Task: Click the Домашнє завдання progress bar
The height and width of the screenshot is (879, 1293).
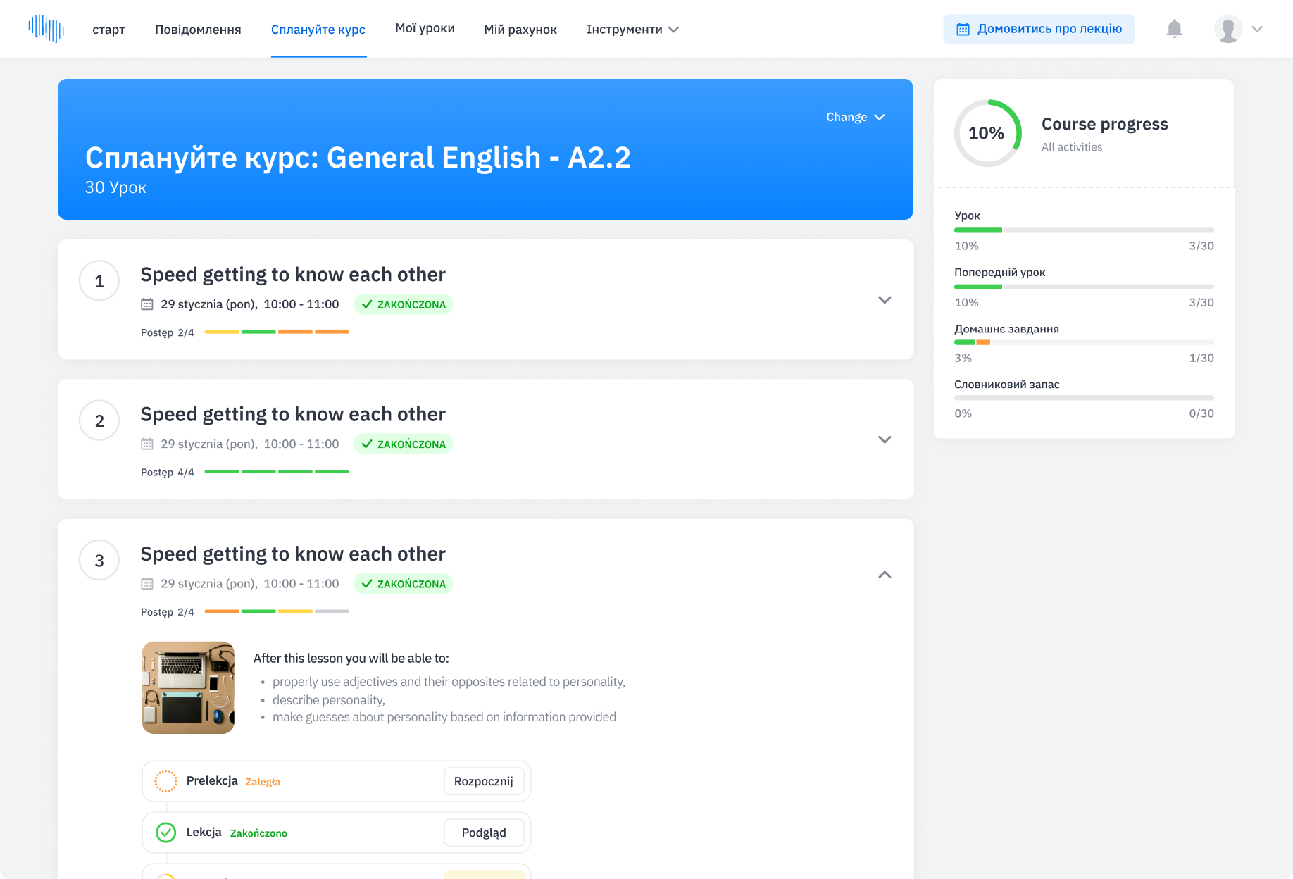Action: (1083, 342)
